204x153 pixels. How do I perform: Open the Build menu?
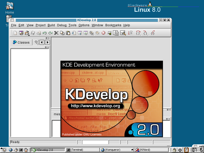[51, 25]
